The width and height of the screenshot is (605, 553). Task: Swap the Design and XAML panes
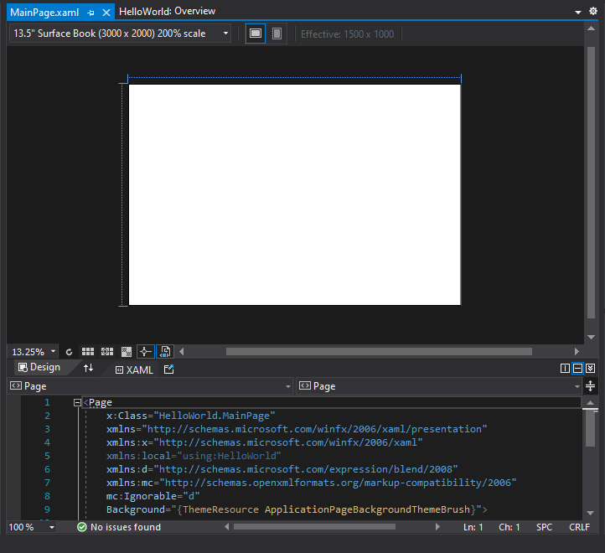[88, 368]
